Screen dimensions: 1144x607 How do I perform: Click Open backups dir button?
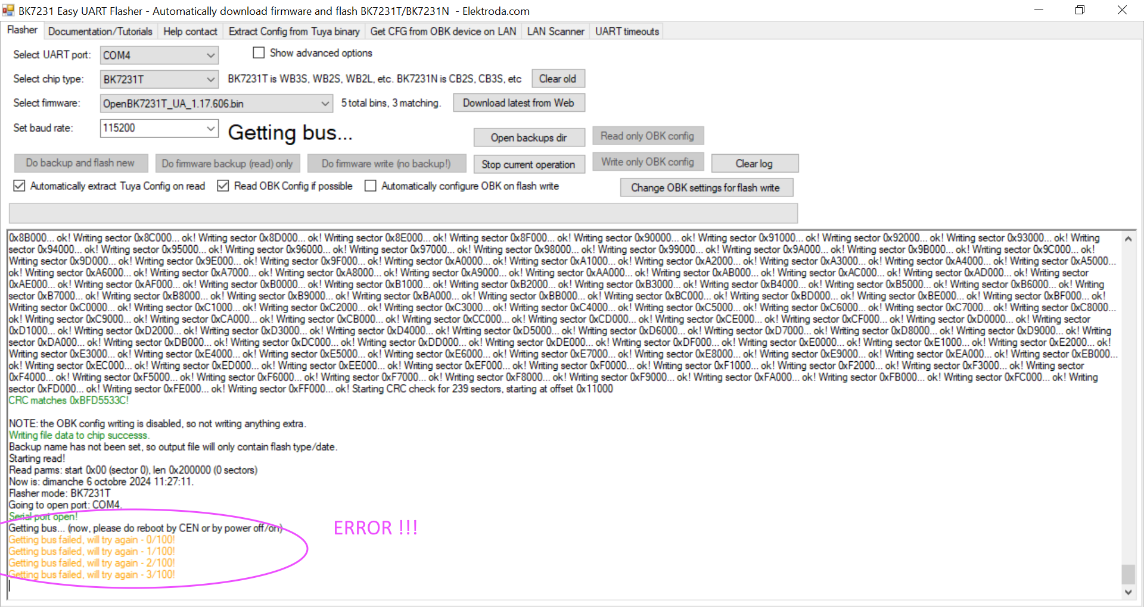(x=529, y=137)
